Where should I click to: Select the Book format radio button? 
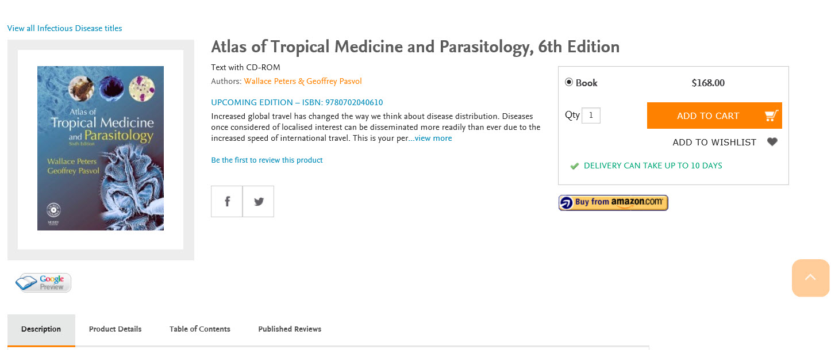[569, 82]
